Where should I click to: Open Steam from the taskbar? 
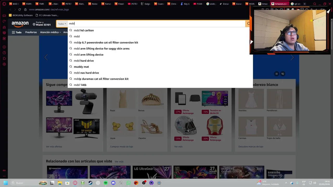90,183
